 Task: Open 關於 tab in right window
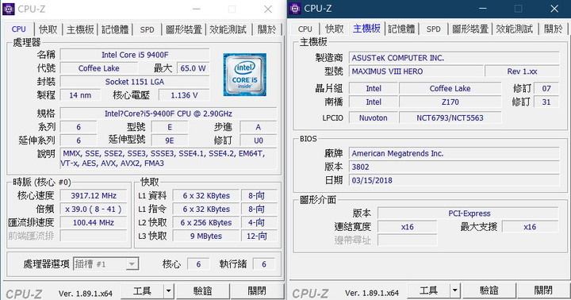tap(554, 29)
